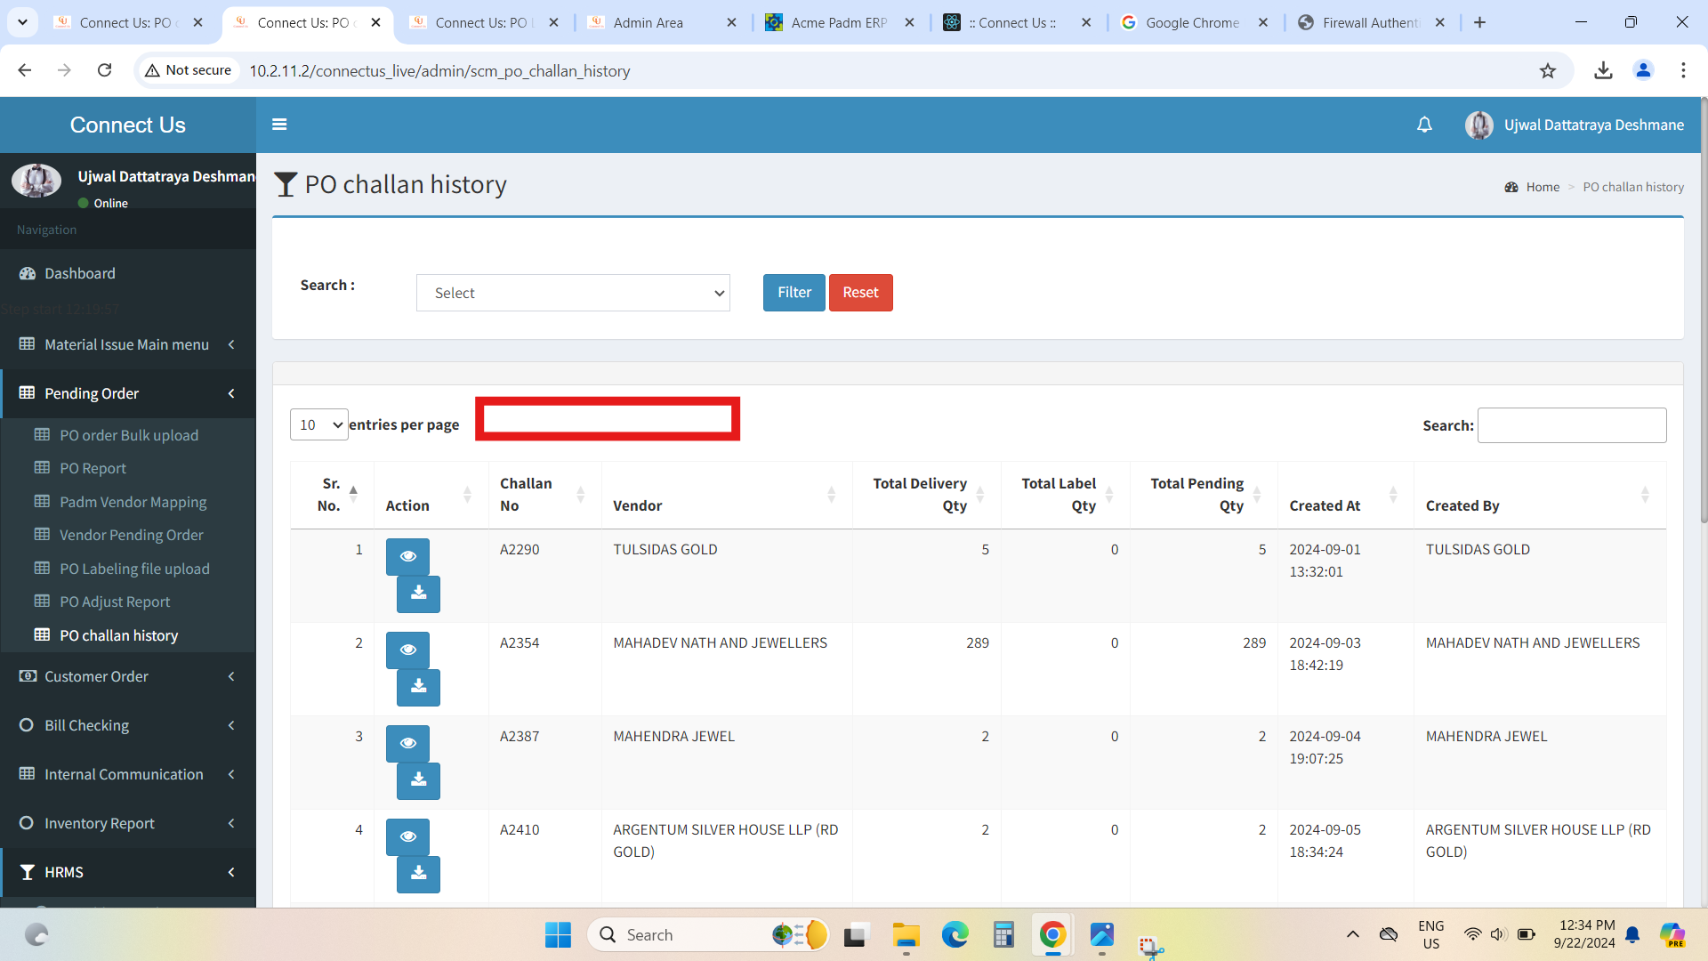1708x961 pixels.
Task: Click Connect Us logo link
Action: (x=127, y=125)
